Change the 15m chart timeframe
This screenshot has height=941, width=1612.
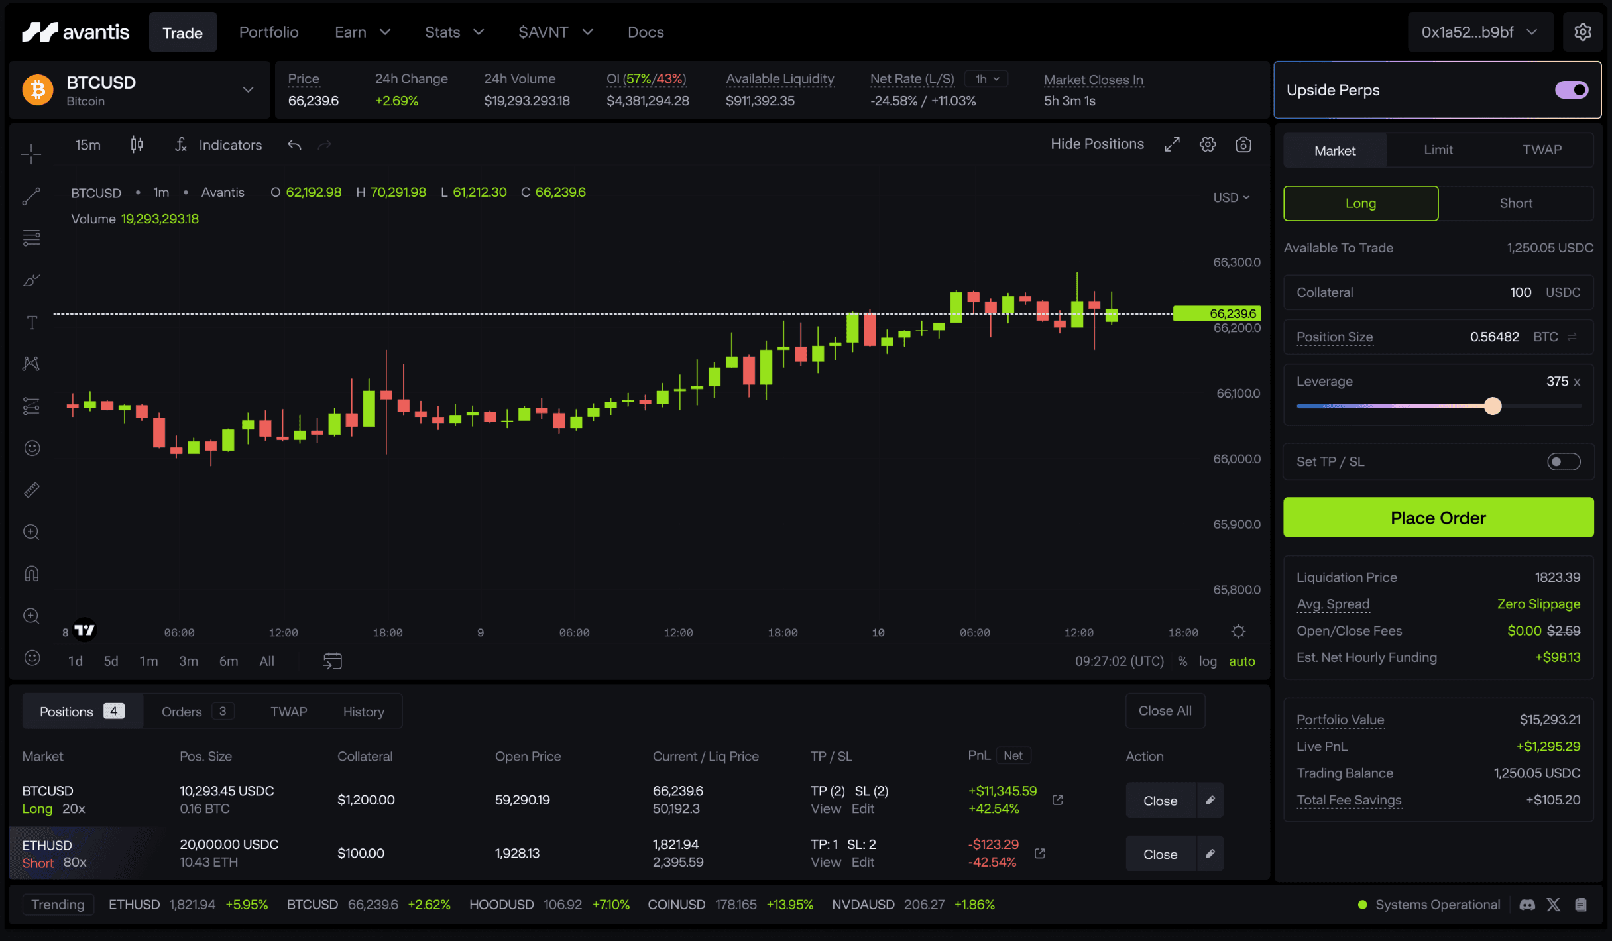click(87, 144)
